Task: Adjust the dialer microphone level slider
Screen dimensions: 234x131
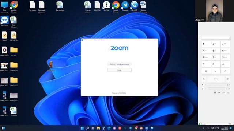Action: point(217,88)
